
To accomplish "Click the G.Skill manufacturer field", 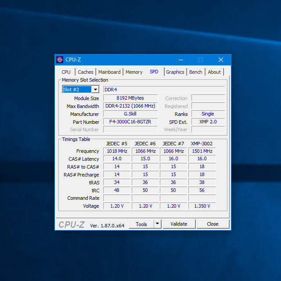I will [x=130, y=114].
